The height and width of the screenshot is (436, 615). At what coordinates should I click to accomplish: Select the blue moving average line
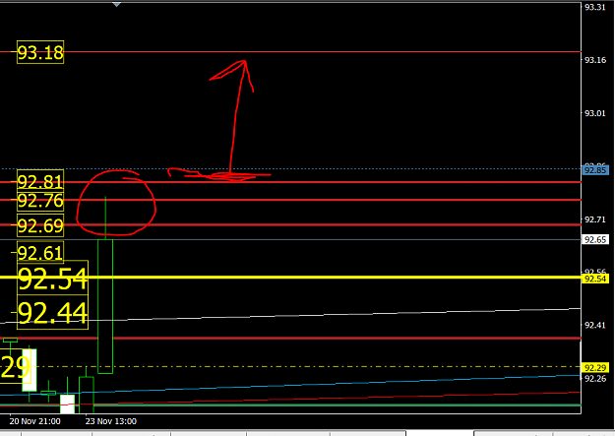[290, 386]
